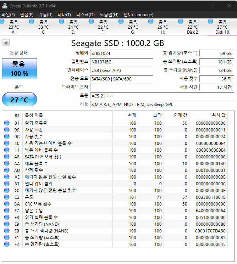Image resolution: width=237 pixels, height=264 pixels.
Task: Click power on count 36 회 value
Action: pyautogui.click(x=217, y=79)
